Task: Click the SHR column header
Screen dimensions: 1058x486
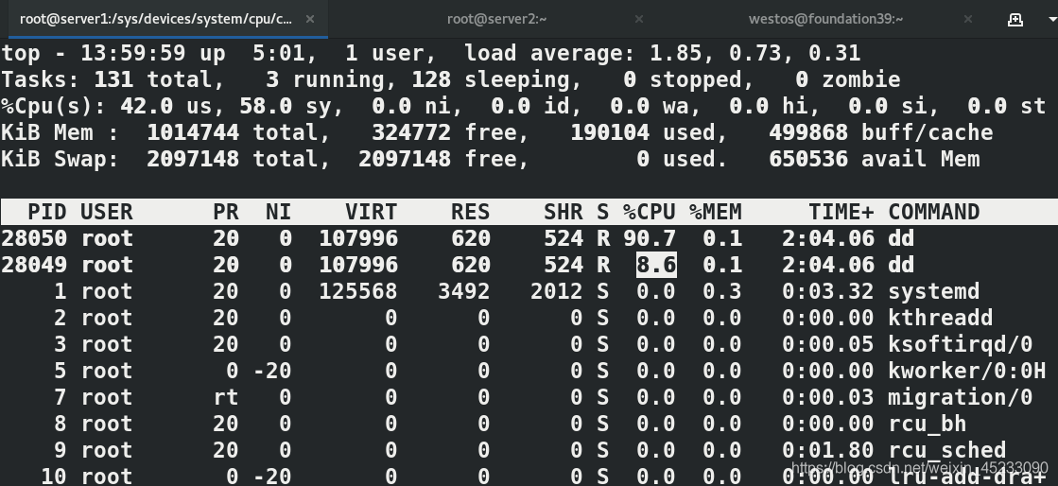Action: tap(563, 212)
